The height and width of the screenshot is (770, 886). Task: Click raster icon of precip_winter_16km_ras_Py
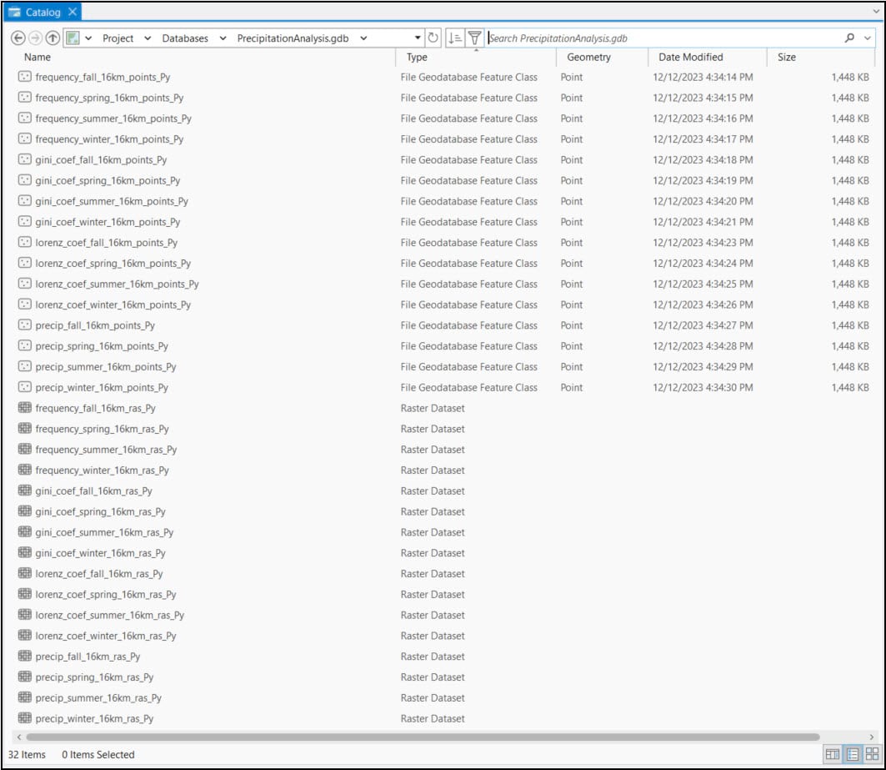(25, 718)
